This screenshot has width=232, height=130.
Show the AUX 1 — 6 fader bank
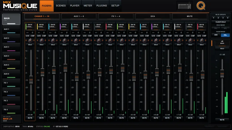pos(79,16)
